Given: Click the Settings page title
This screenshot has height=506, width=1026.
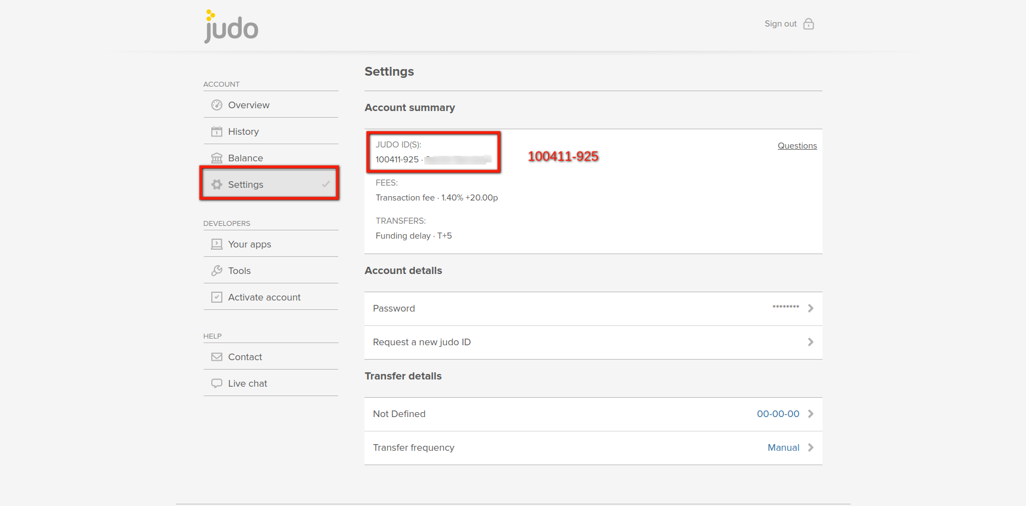Looking at the screenshot, I should (389, 71).
